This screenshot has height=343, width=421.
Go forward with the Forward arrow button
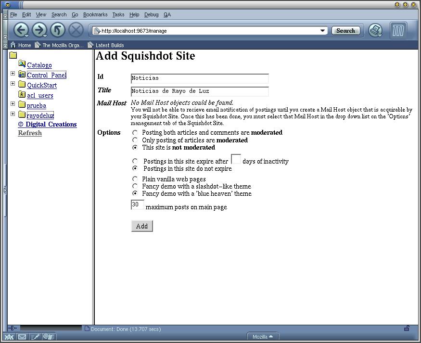pyautogui.click(x=39, y=29)
